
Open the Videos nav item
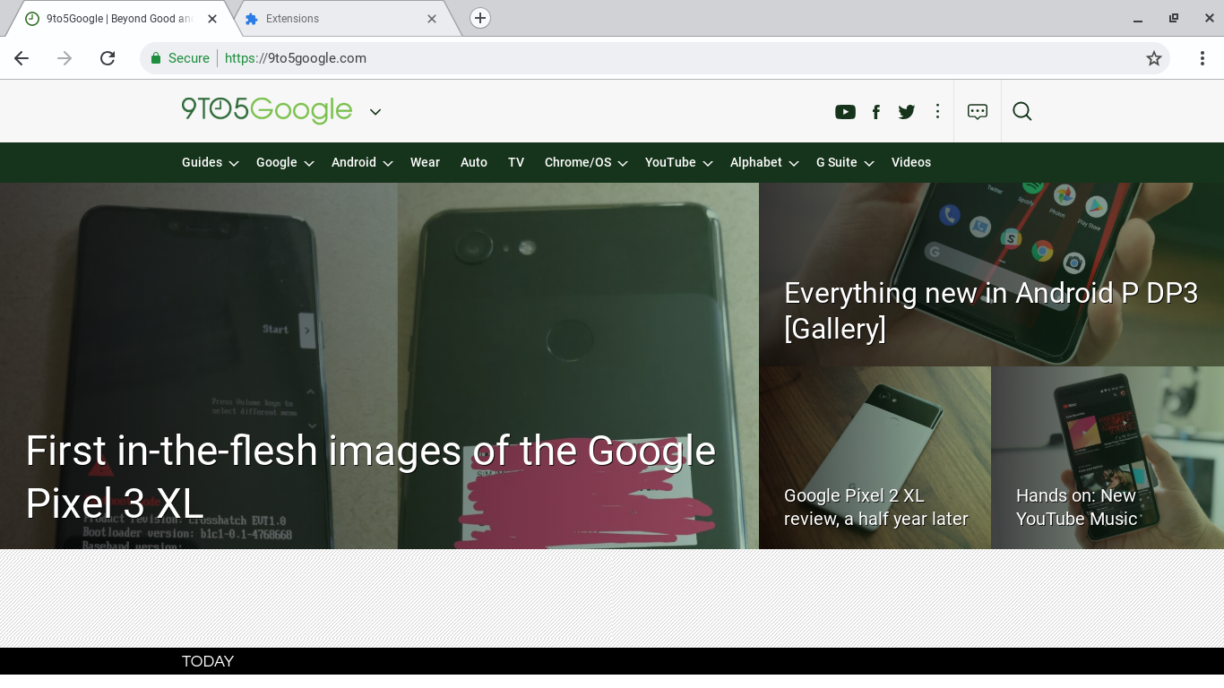click(911, 162)
